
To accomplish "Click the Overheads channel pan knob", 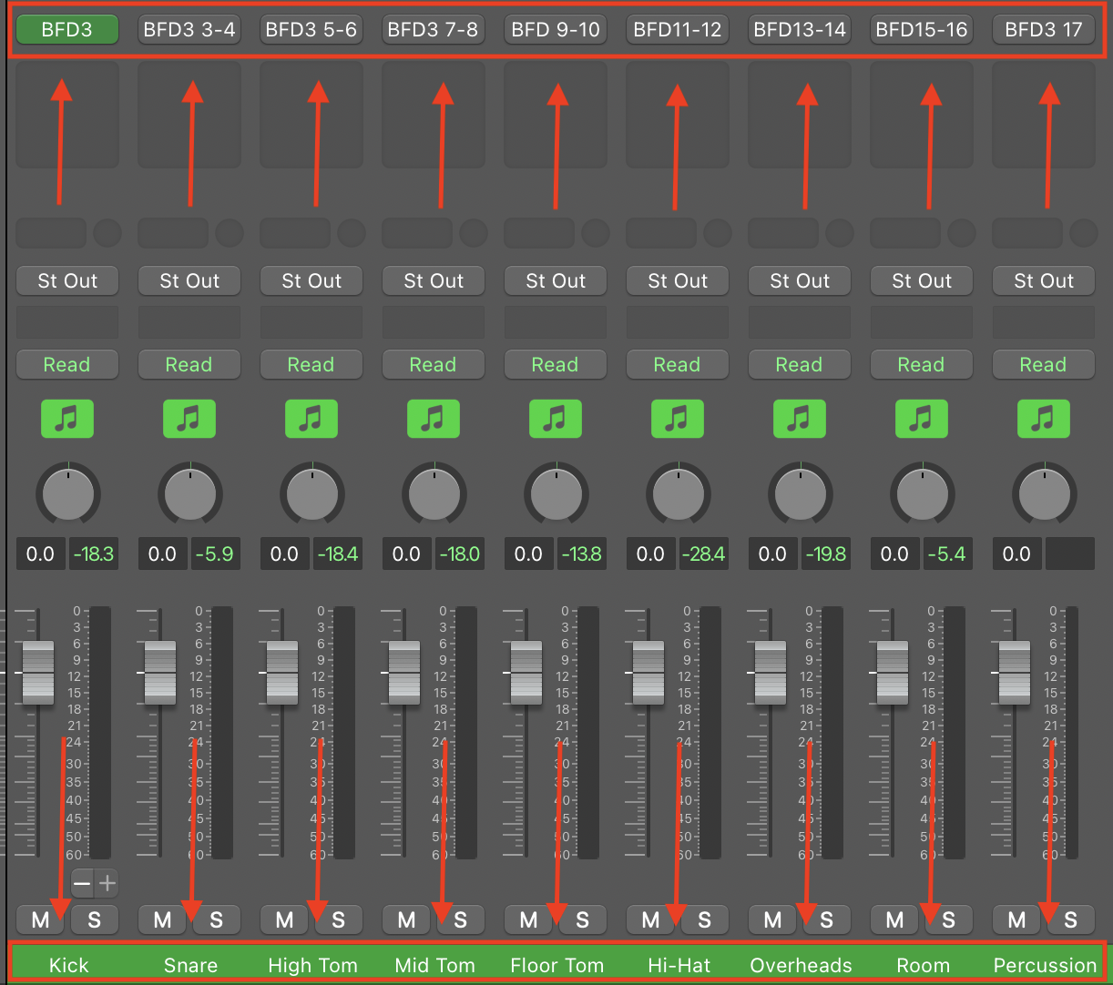I will [x=801, y=494].
